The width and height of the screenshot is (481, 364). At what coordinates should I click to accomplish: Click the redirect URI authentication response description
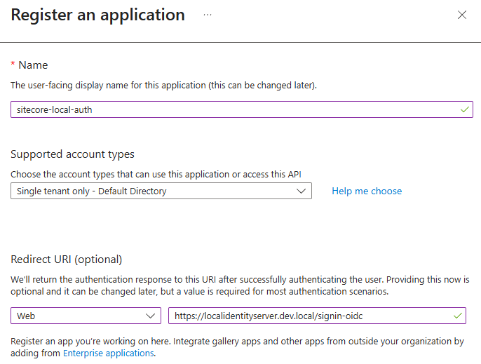coord(238,285)
